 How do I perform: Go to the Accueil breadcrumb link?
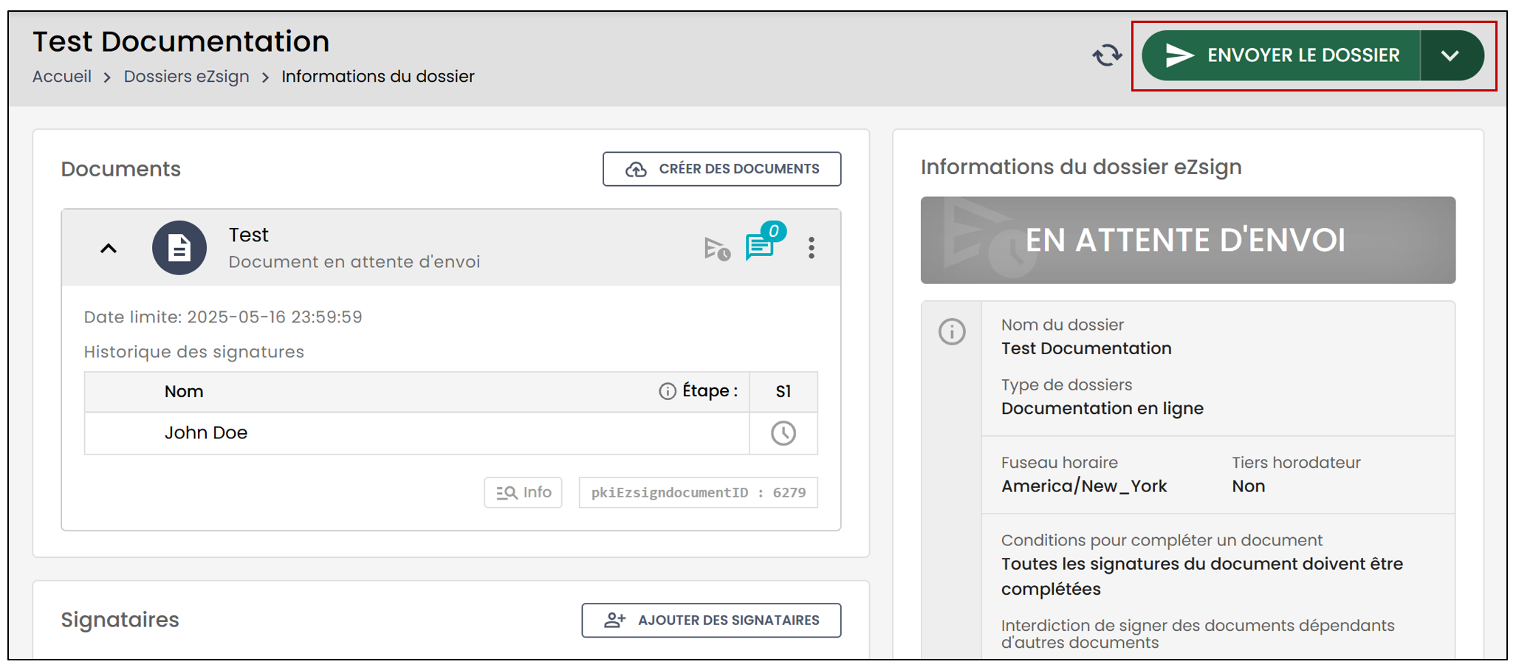[x=62, y=77]
